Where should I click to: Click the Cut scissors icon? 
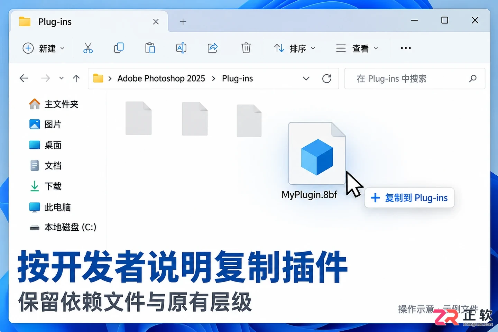(x=88, y=48)
